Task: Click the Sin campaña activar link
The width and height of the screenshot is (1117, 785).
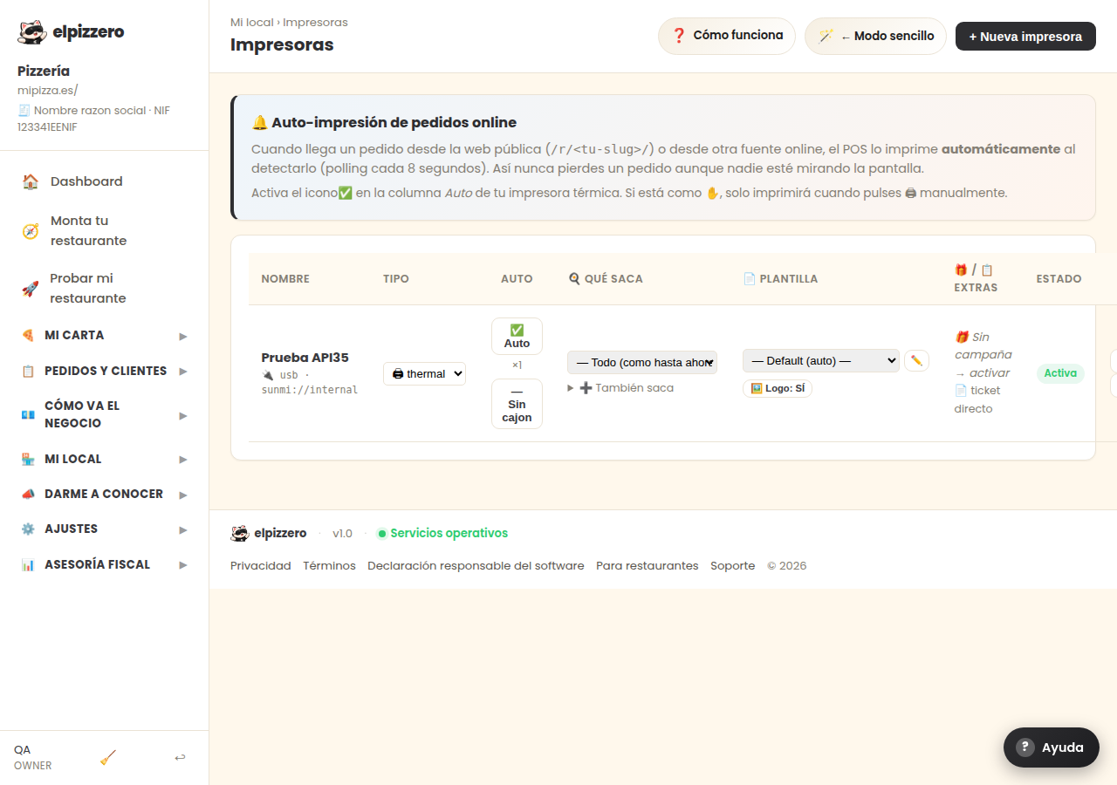Action: [983, 355]
